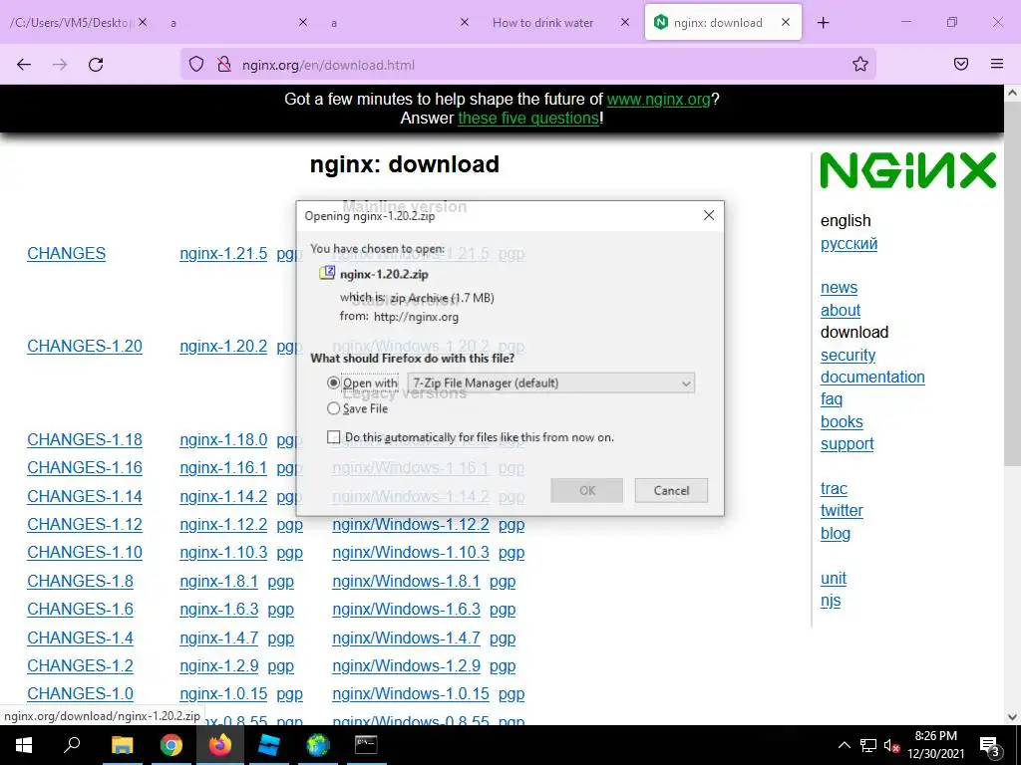Open the nginx-1.21.5 source link

pos(223,254)
